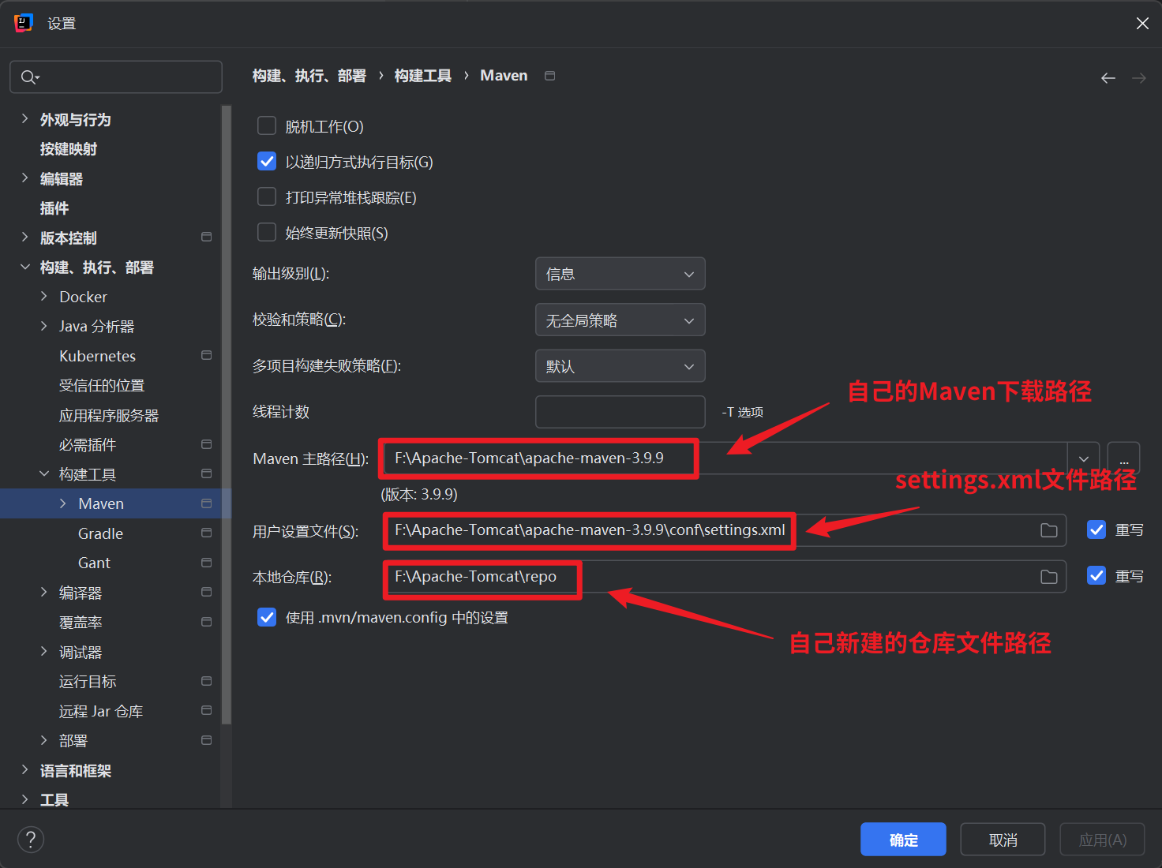The width and height of the screenshot is (1162, 868).
Task: Click the search magnifier icon
Action: click(x=29, y=77)
